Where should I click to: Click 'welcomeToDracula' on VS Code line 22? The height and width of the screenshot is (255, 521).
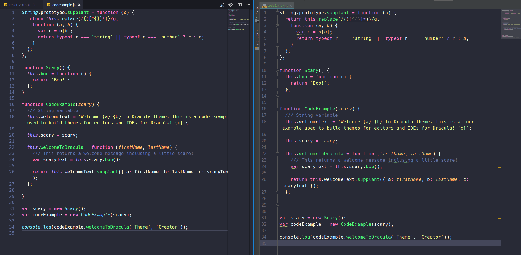62,147
